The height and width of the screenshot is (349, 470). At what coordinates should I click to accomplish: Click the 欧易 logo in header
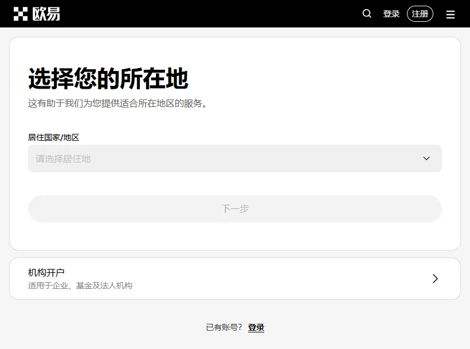(x=37, y=14)
